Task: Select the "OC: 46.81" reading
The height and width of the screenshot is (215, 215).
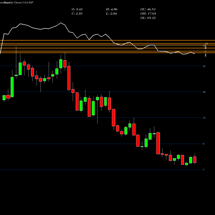Action: [148, 9]
